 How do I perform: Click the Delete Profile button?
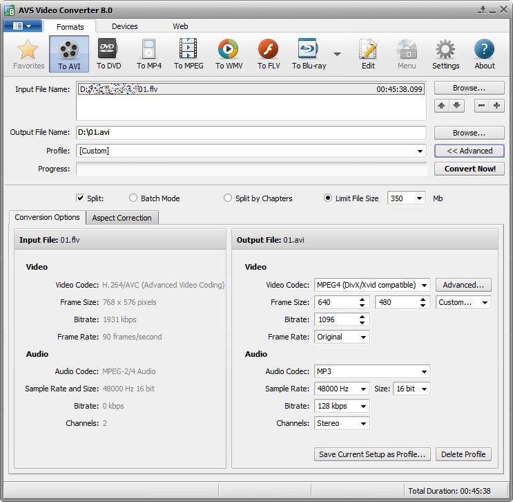463,454
